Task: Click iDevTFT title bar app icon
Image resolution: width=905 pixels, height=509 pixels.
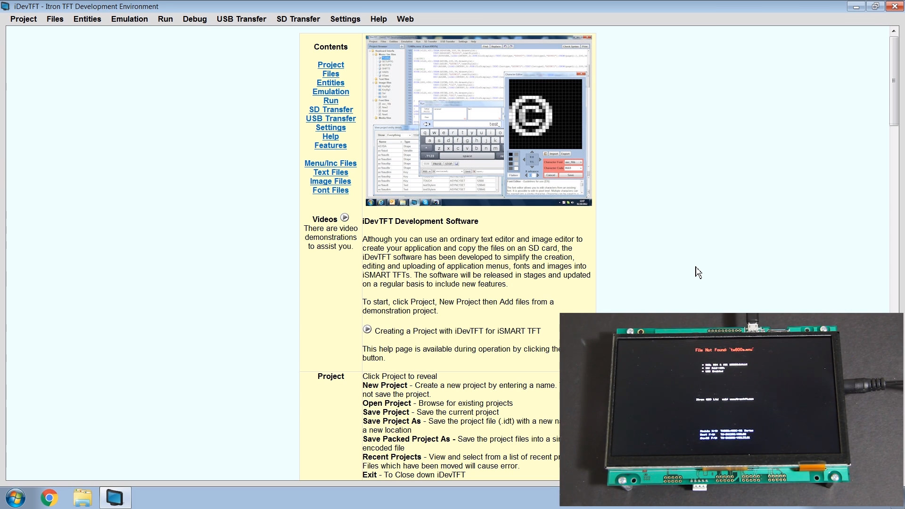Action: (x=6, y=6)
